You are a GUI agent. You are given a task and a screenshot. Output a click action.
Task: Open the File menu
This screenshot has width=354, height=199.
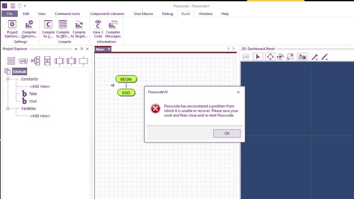coord(10,14)
